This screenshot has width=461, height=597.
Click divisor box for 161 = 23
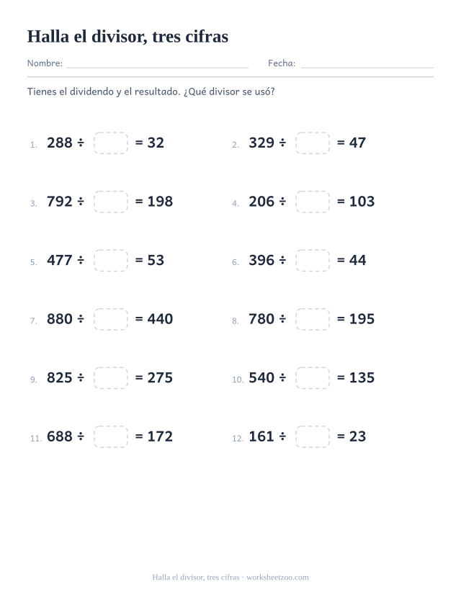coord(313,436)
